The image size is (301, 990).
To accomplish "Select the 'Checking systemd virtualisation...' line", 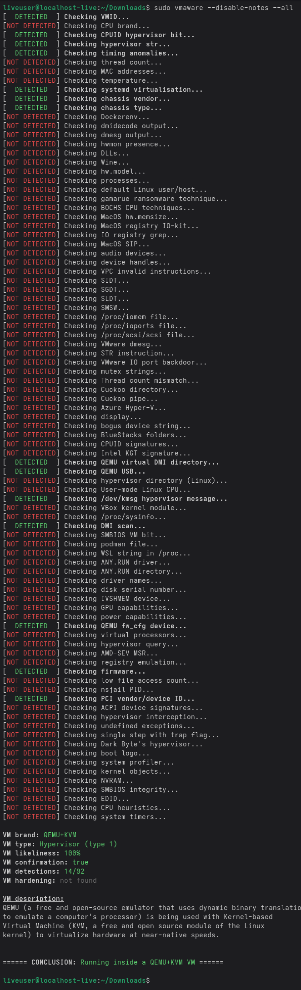I will click(x=133, y=90).
